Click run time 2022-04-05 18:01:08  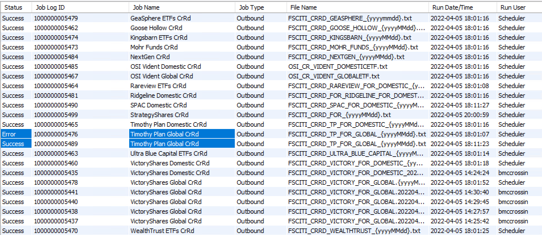pos(460,86)
